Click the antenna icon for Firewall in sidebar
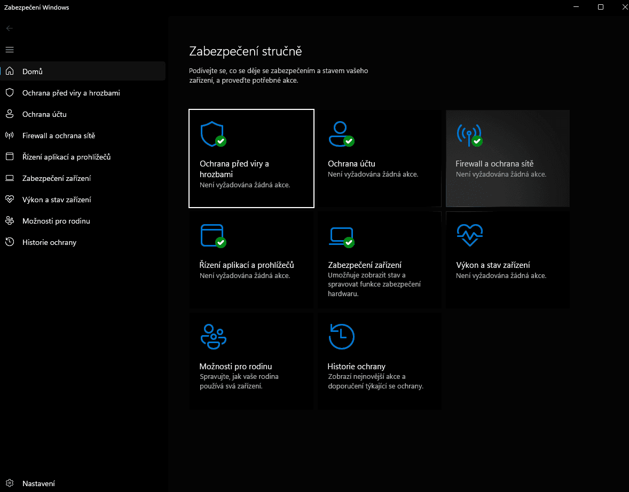 click(10, 135)
